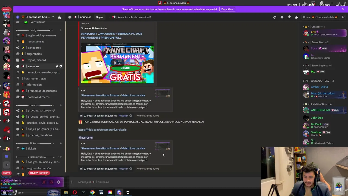Click the Discord icon on the taskbar
This screenshot has width=348, height=196.
point(119,192)
